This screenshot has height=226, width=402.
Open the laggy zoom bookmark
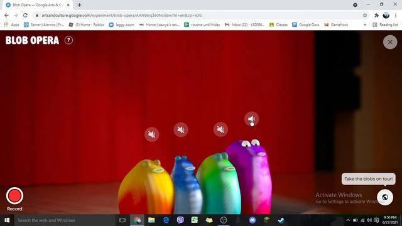[x=122, y=24]
